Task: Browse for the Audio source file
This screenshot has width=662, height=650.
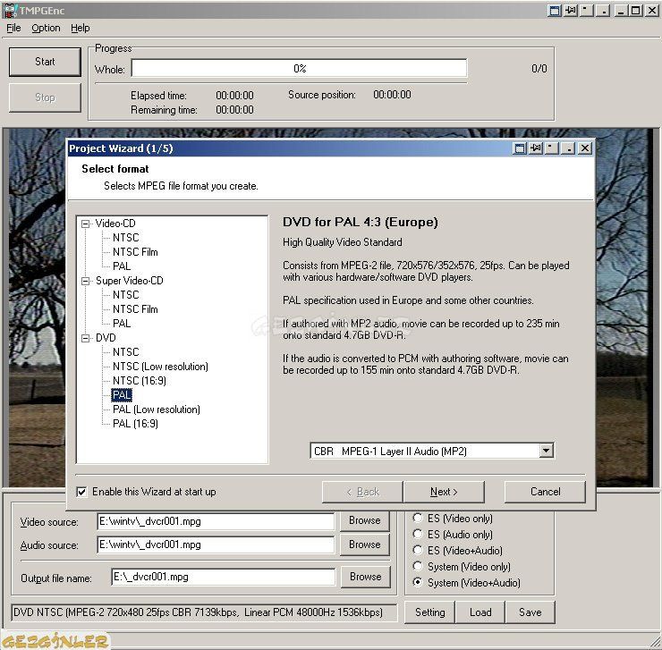Action: point(365,544)
